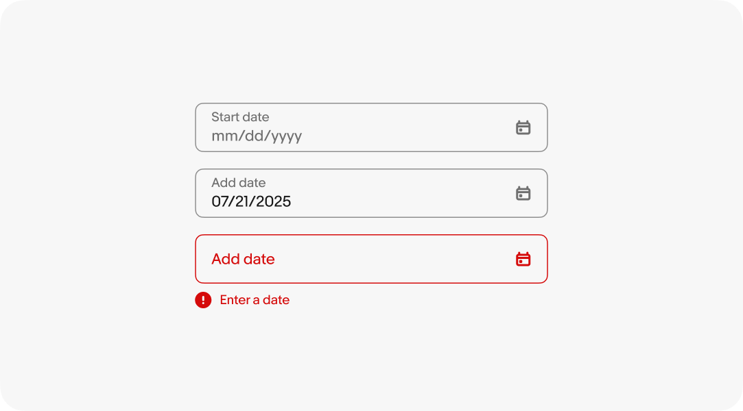Click the word "Enter" in the error text
The image size is (743, 411).
click(233, 300)
